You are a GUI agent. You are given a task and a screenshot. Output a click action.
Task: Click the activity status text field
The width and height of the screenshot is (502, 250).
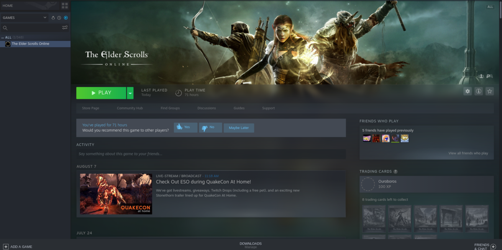point(211,154)
